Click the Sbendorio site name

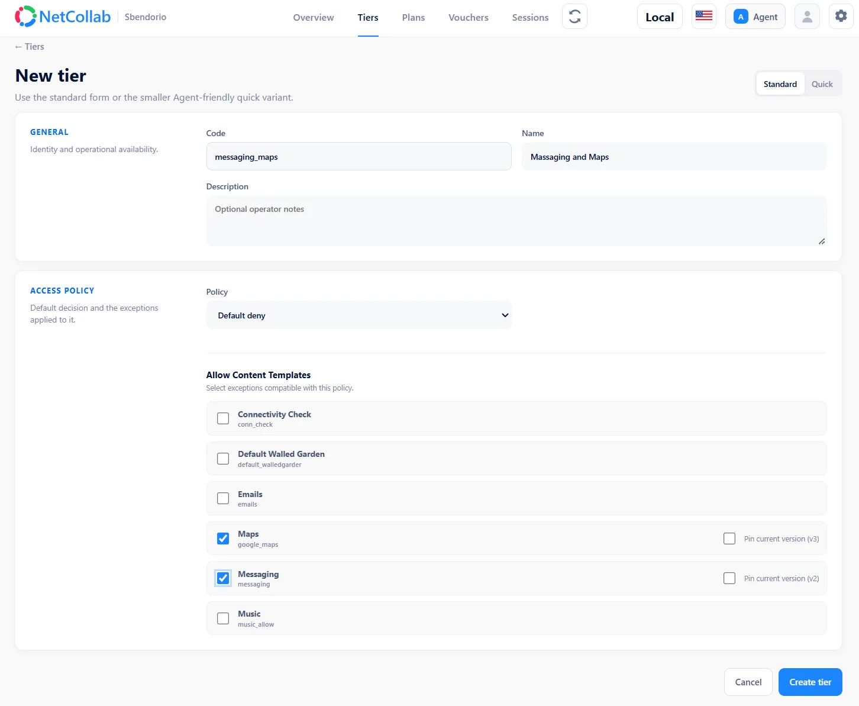pyautogui.click(x=146, y=17)
